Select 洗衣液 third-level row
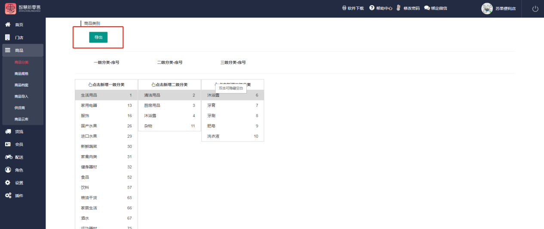 tap(233, 136)
